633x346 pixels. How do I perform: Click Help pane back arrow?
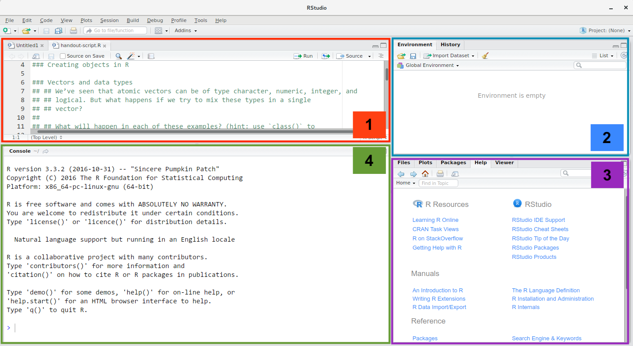(401, 174)
